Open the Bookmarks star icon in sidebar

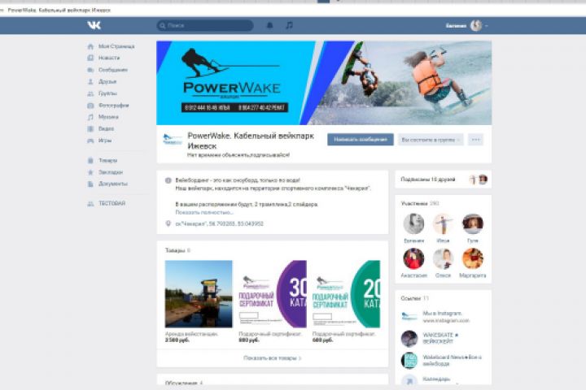click(90, 172)
